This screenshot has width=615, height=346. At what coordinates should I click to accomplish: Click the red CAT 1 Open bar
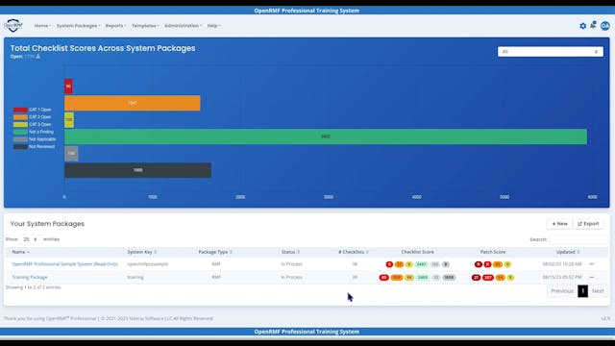[x=68, y=86]
